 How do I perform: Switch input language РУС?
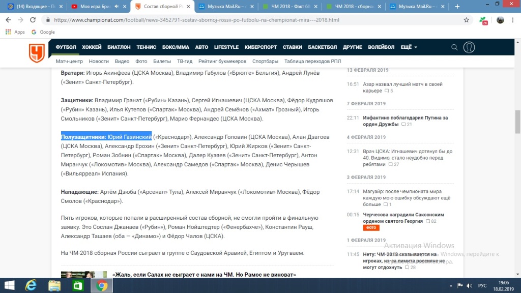[x=482, y=286]
